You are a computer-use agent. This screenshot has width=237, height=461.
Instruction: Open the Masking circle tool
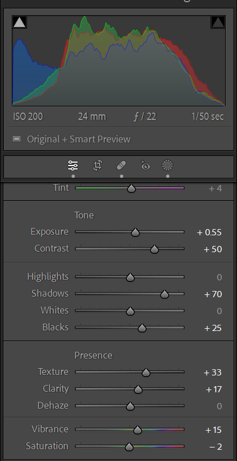click(168, 165)
